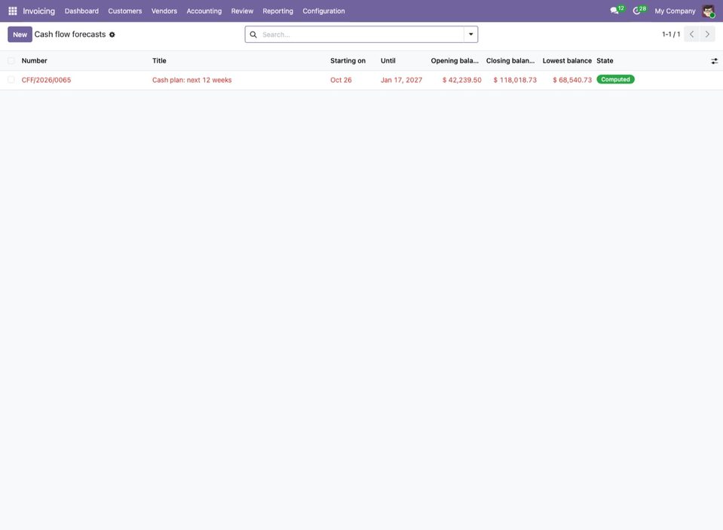
Task: Click the $ 118,018.73 closing balance cell
Action: click(x=515, y=80)
